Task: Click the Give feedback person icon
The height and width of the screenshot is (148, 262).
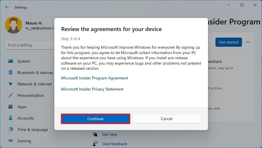Action: point(95,144)
